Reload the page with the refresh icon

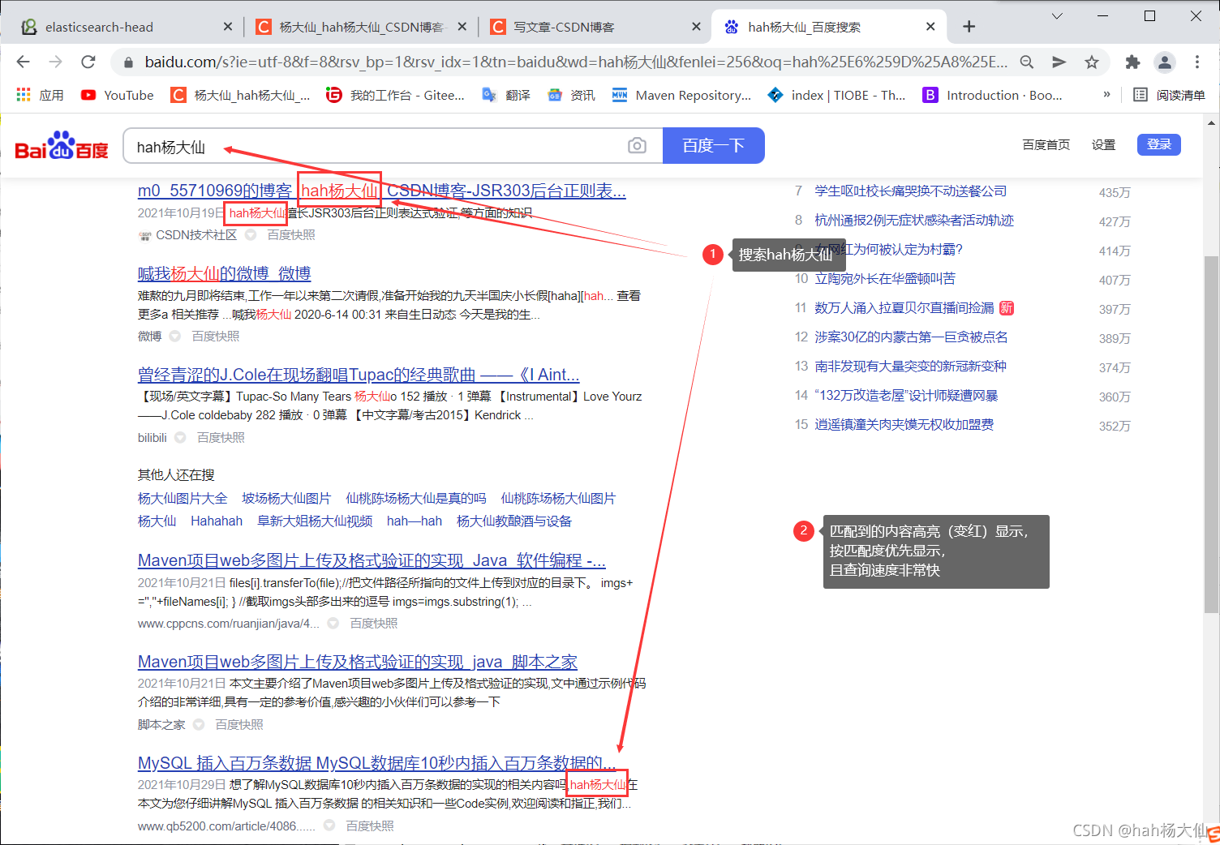click(x=88, y=62)
